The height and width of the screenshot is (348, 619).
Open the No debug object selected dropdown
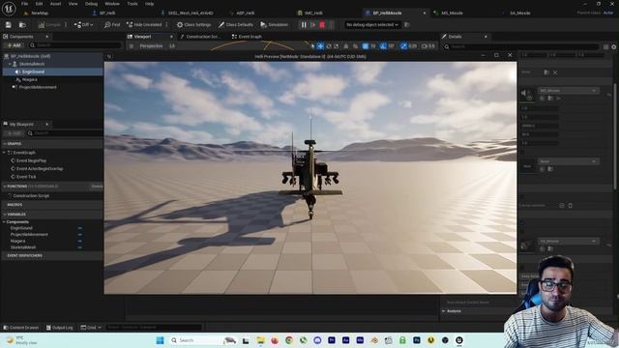[x=372, y=25]
